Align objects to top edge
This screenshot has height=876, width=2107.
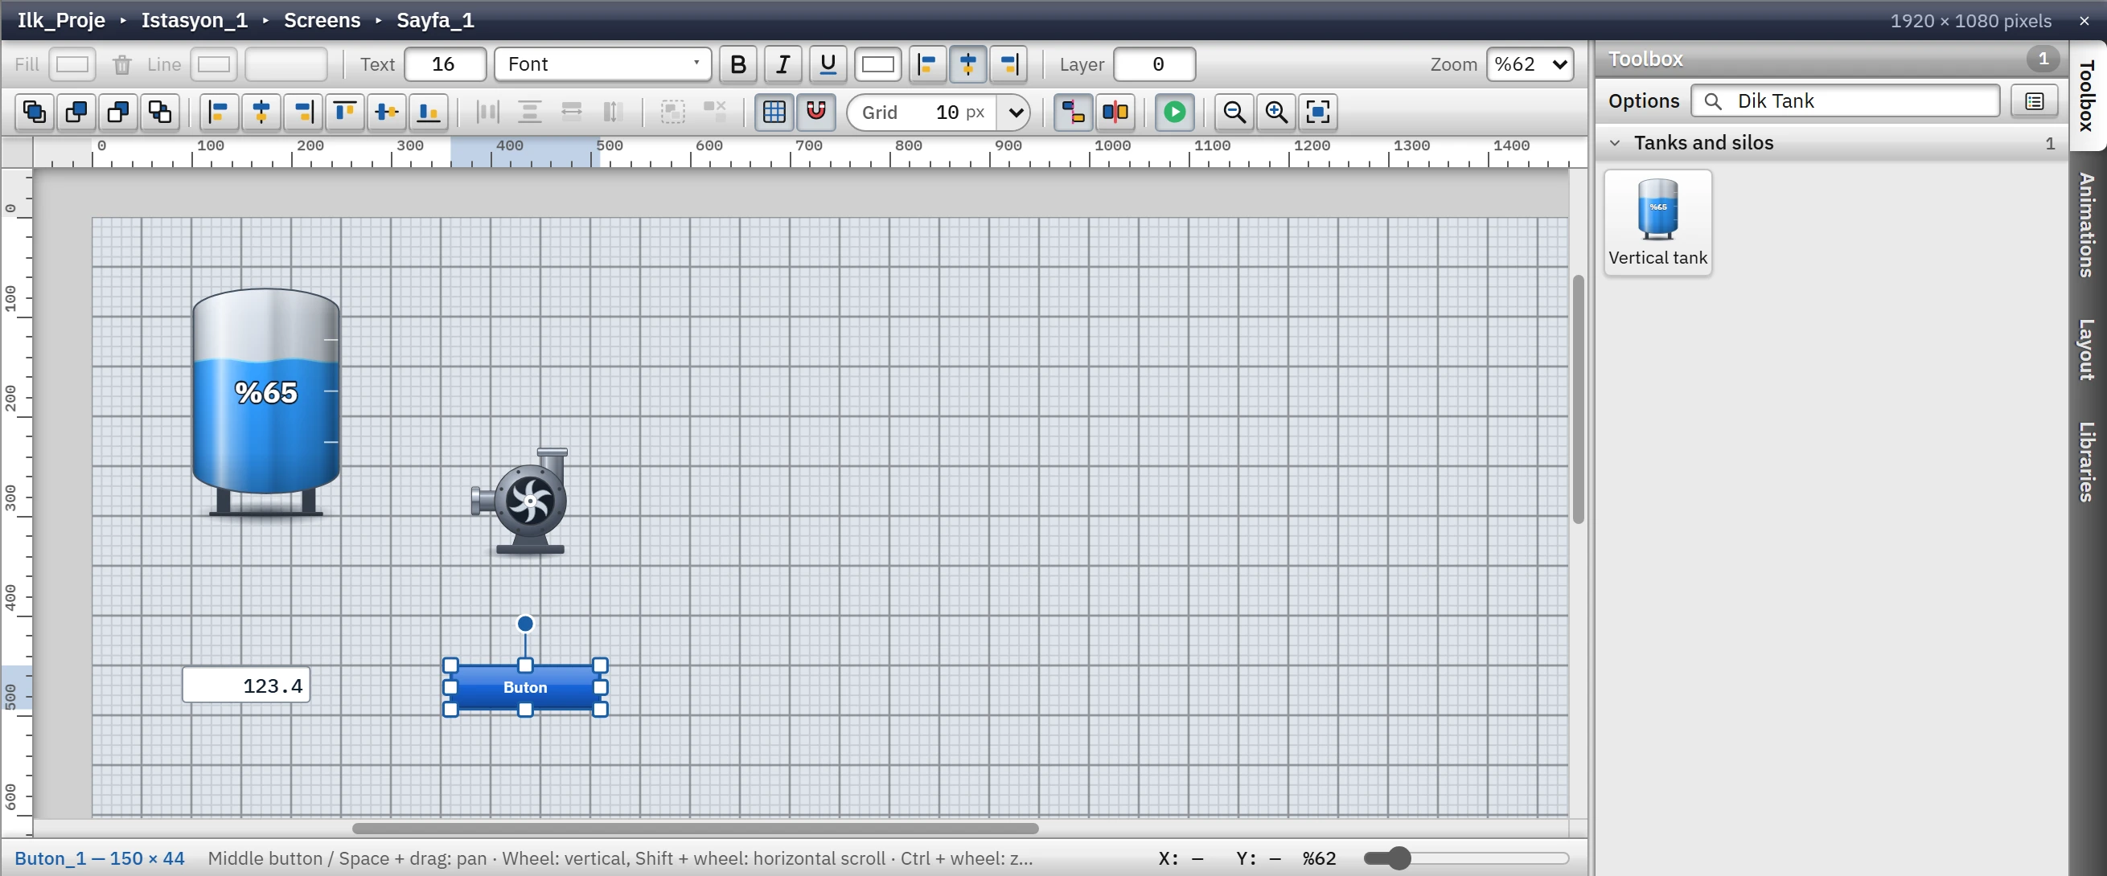click(x=344, y=112)
